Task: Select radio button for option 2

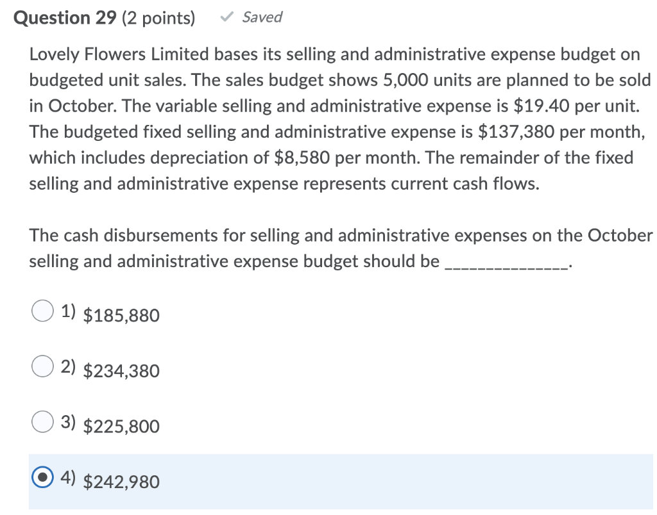Action: click(x=42, y=366)
